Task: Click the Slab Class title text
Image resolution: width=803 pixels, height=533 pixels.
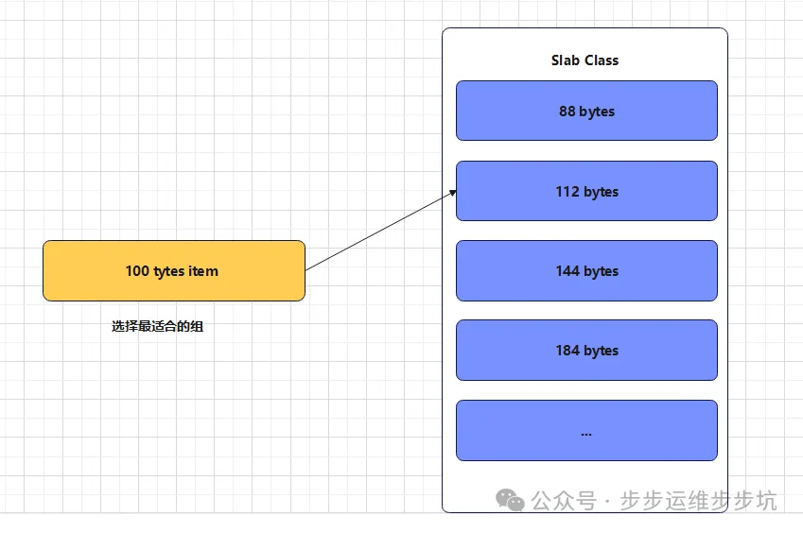Action: [x=585, y=60]
